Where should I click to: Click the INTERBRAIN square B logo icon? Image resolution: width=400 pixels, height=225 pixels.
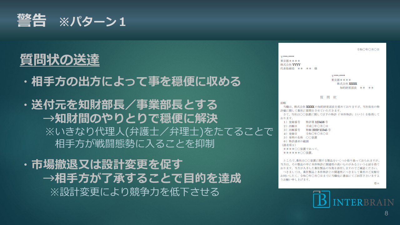(322, 199)
